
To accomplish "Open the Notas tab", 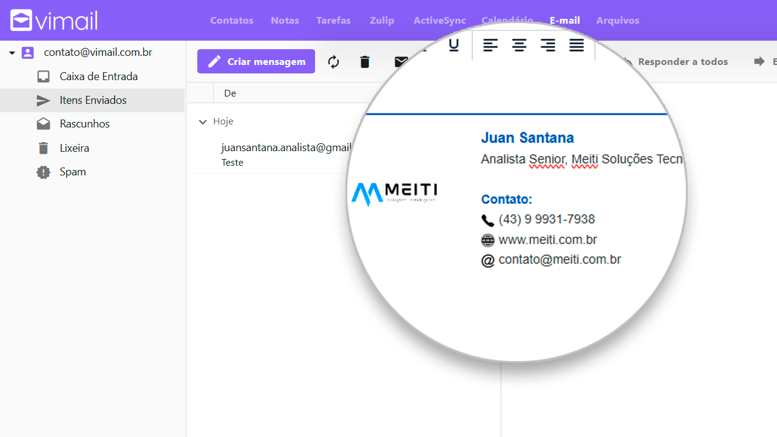I will 285,21.
